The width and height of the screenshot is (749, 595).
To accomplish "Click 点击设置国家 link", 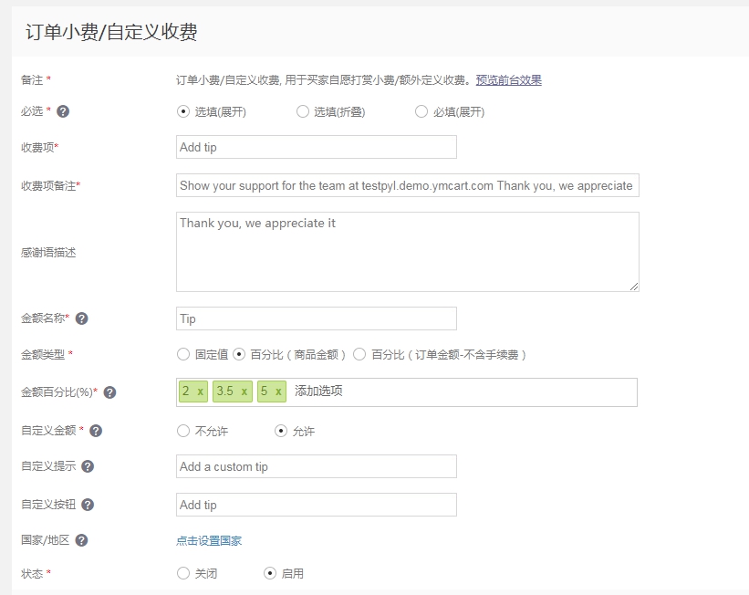I will pyautogui.click(x=209, y=540).
